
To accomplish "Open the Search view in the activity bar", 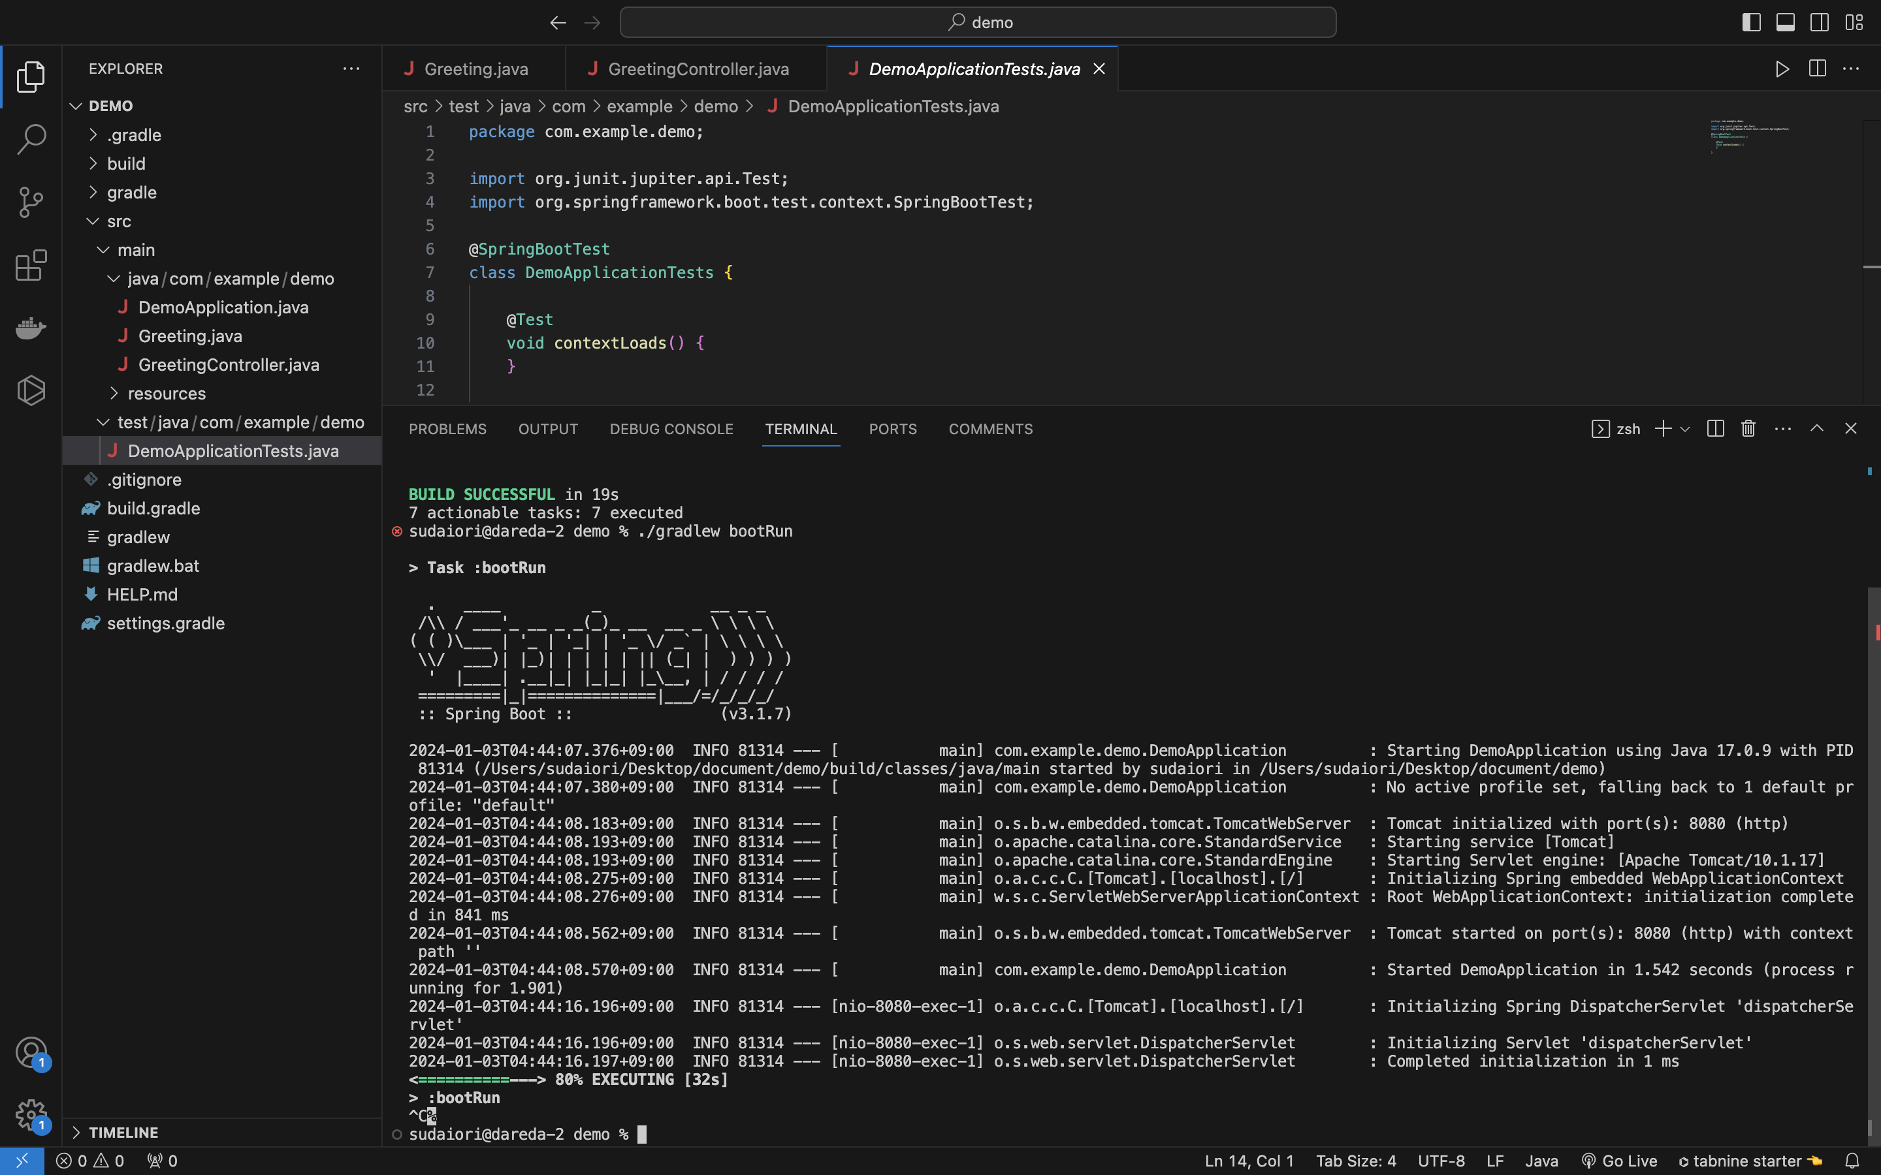I will click(x=30, y=140).
